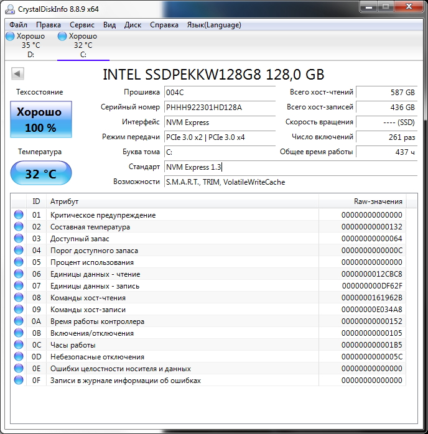Open the Файл menu
Screen dimensions: 428x434
pyautogui.click(x=18, y=25)
